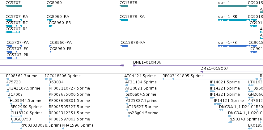Select the RH41596.5prime EST label
This screenshot has height=130, width=263.
pyautogui.click(x=78, y=125)
